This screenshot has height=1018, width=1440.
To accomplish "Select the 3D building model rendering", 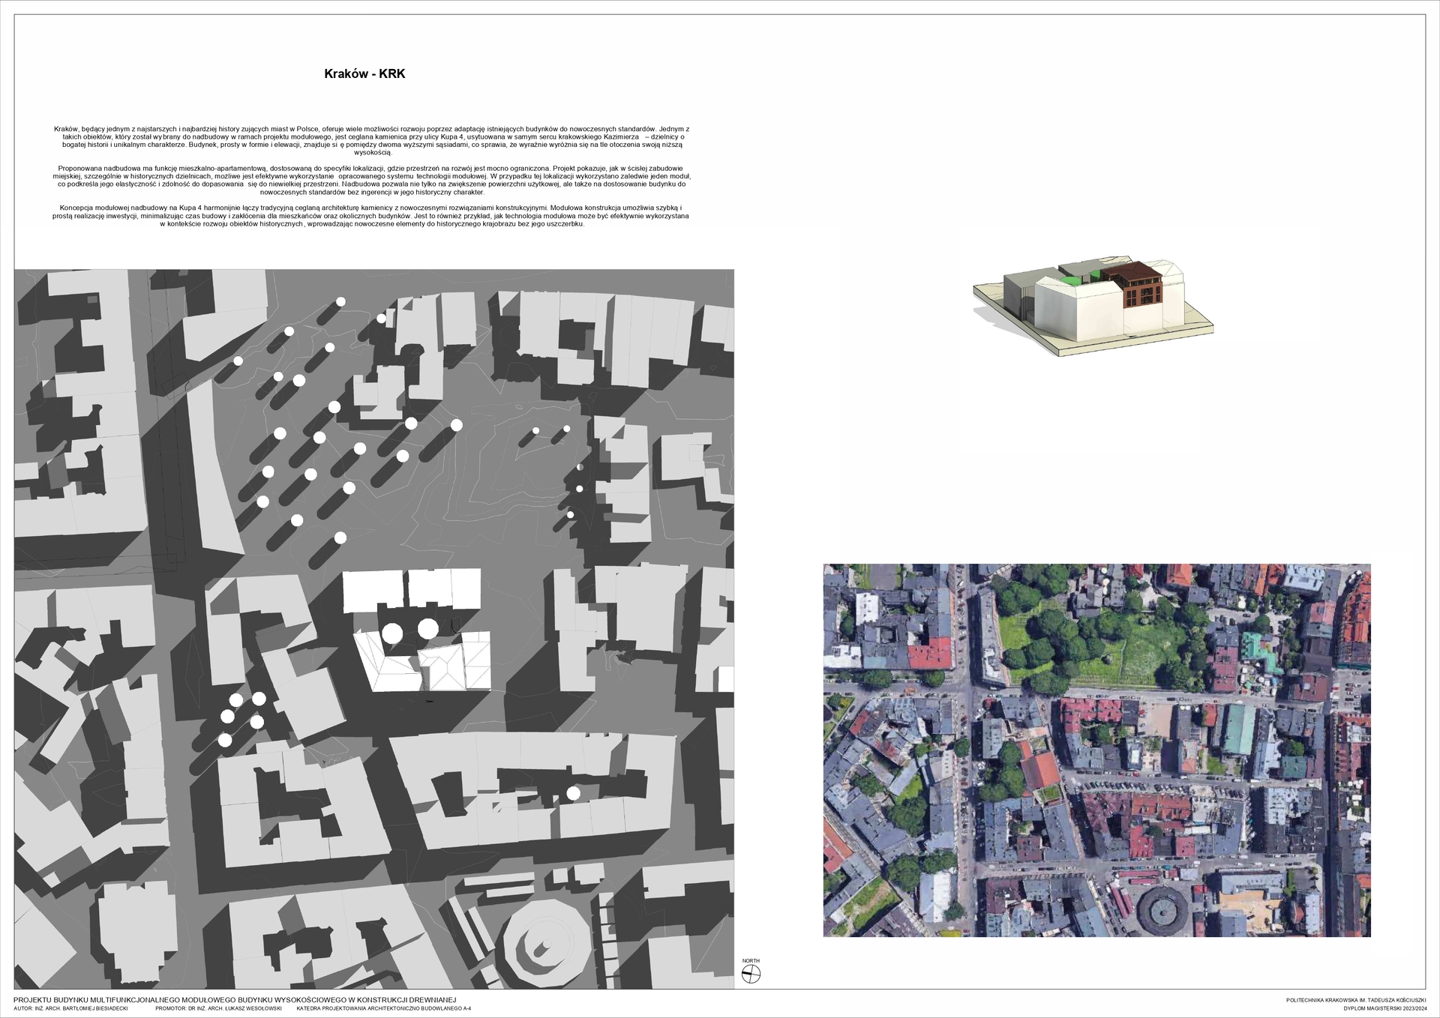I will pos(1092,306).
